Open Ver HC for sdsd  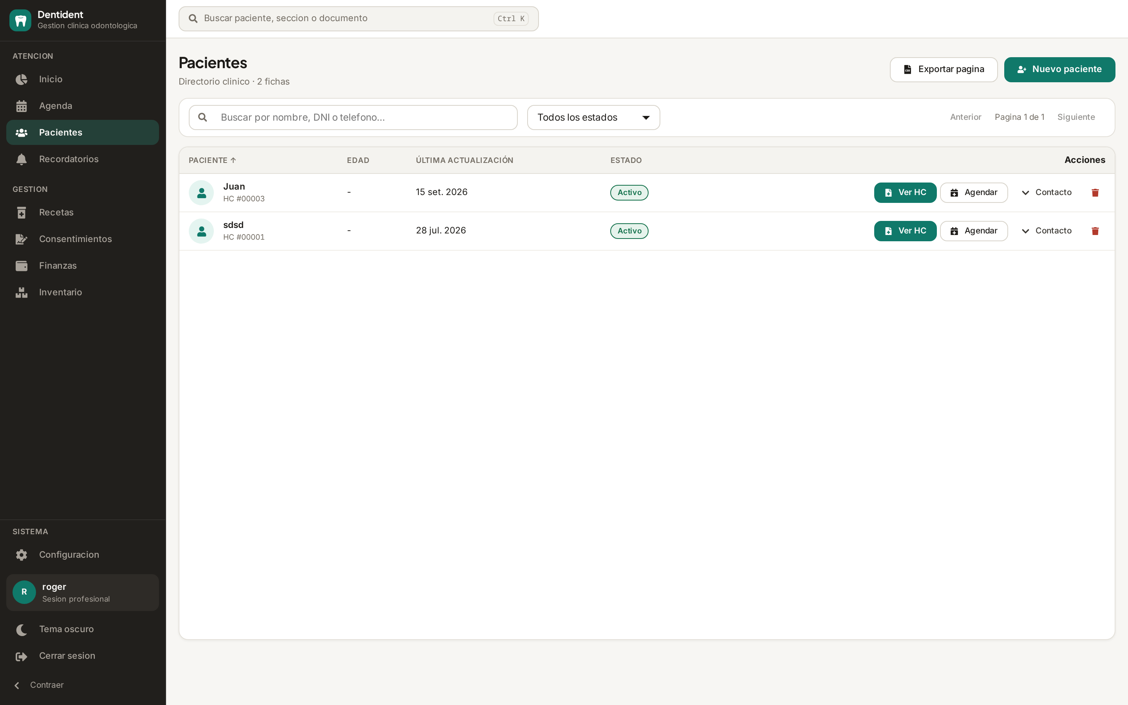pos(905,231)
